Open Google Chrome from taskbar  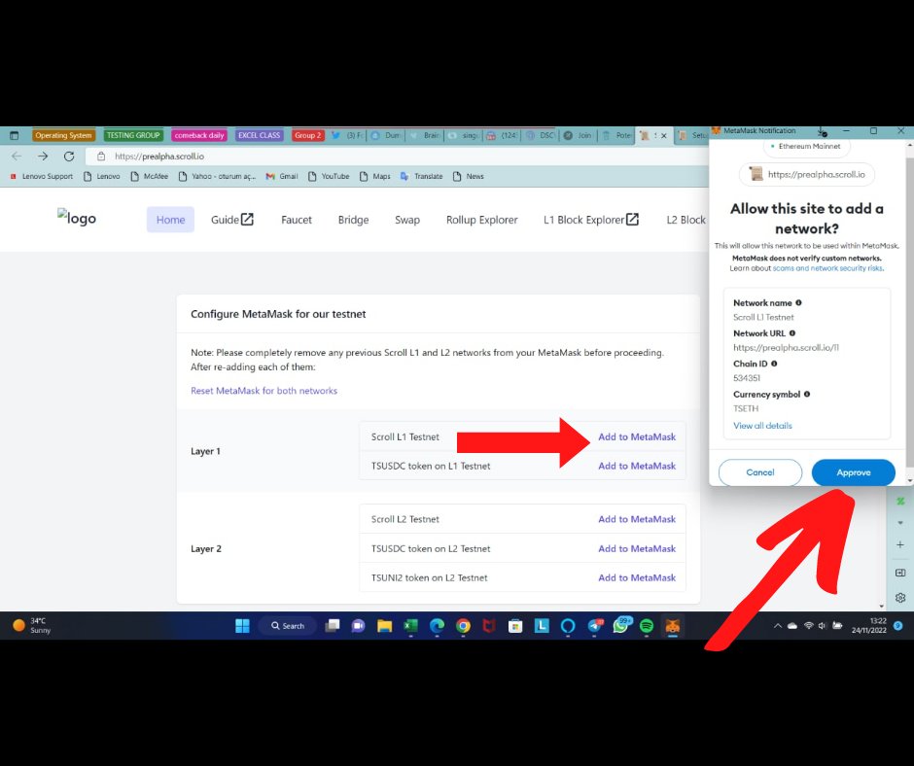point(463,626)
